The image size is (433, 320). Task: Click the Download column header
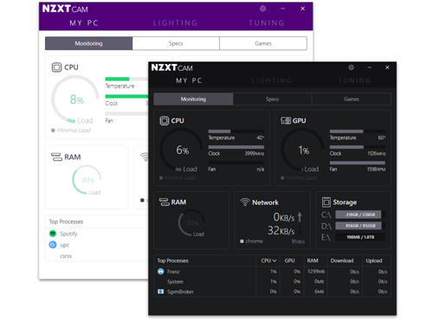click(x=342, y=260)
